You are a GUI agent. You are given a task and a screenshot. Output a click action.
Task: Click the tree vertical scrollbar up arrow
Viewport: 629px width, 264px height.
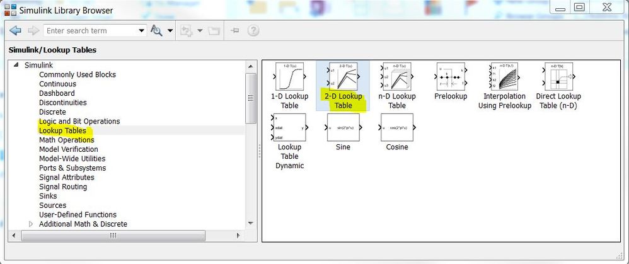coord(251,66)
